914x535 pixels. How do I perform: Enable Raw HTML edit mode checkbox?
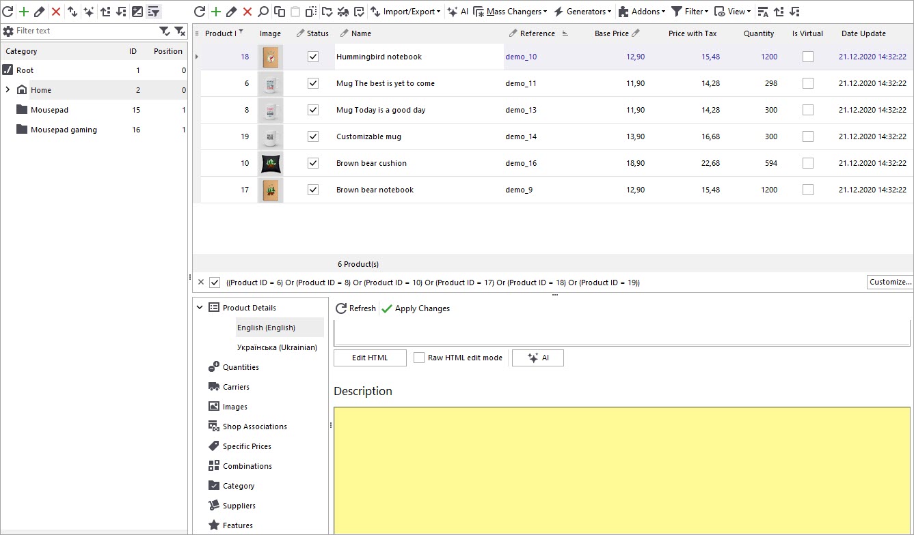pyautogui.click(x=419, y=358)
